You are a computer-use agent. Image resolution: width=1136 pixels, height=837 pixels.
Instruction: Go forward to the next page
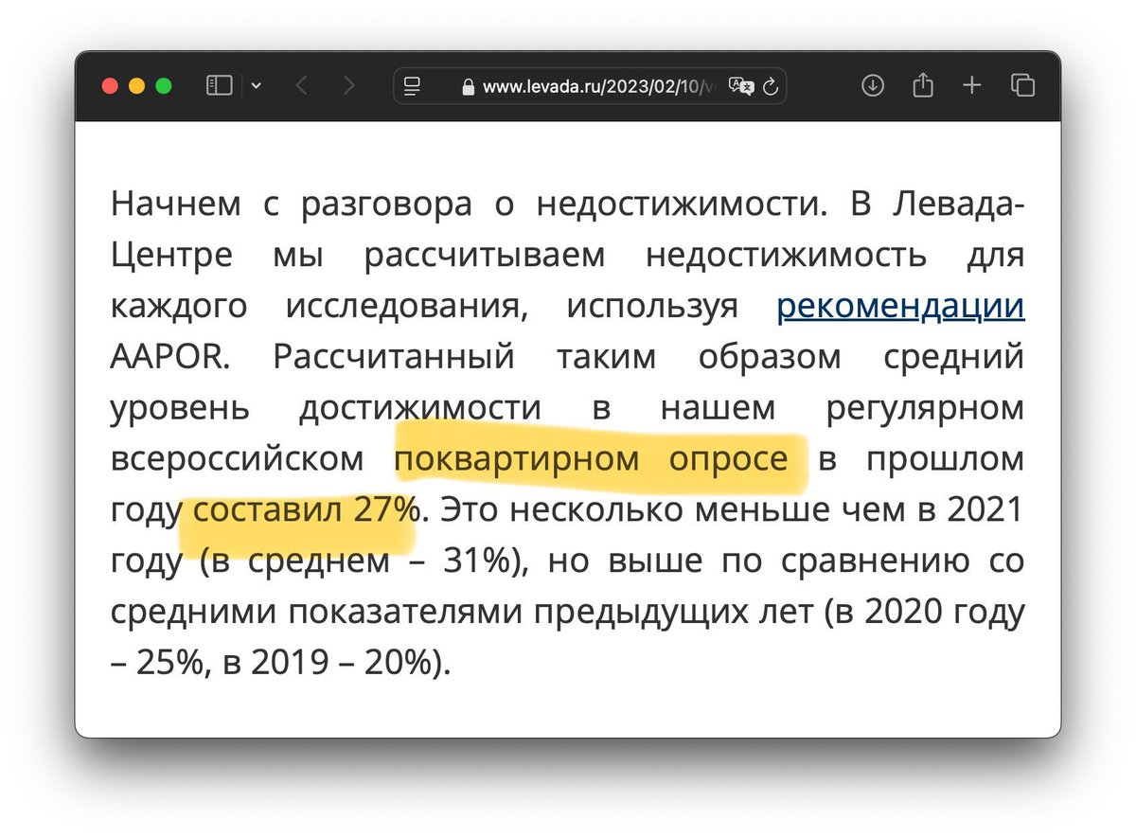pos(349,86)
